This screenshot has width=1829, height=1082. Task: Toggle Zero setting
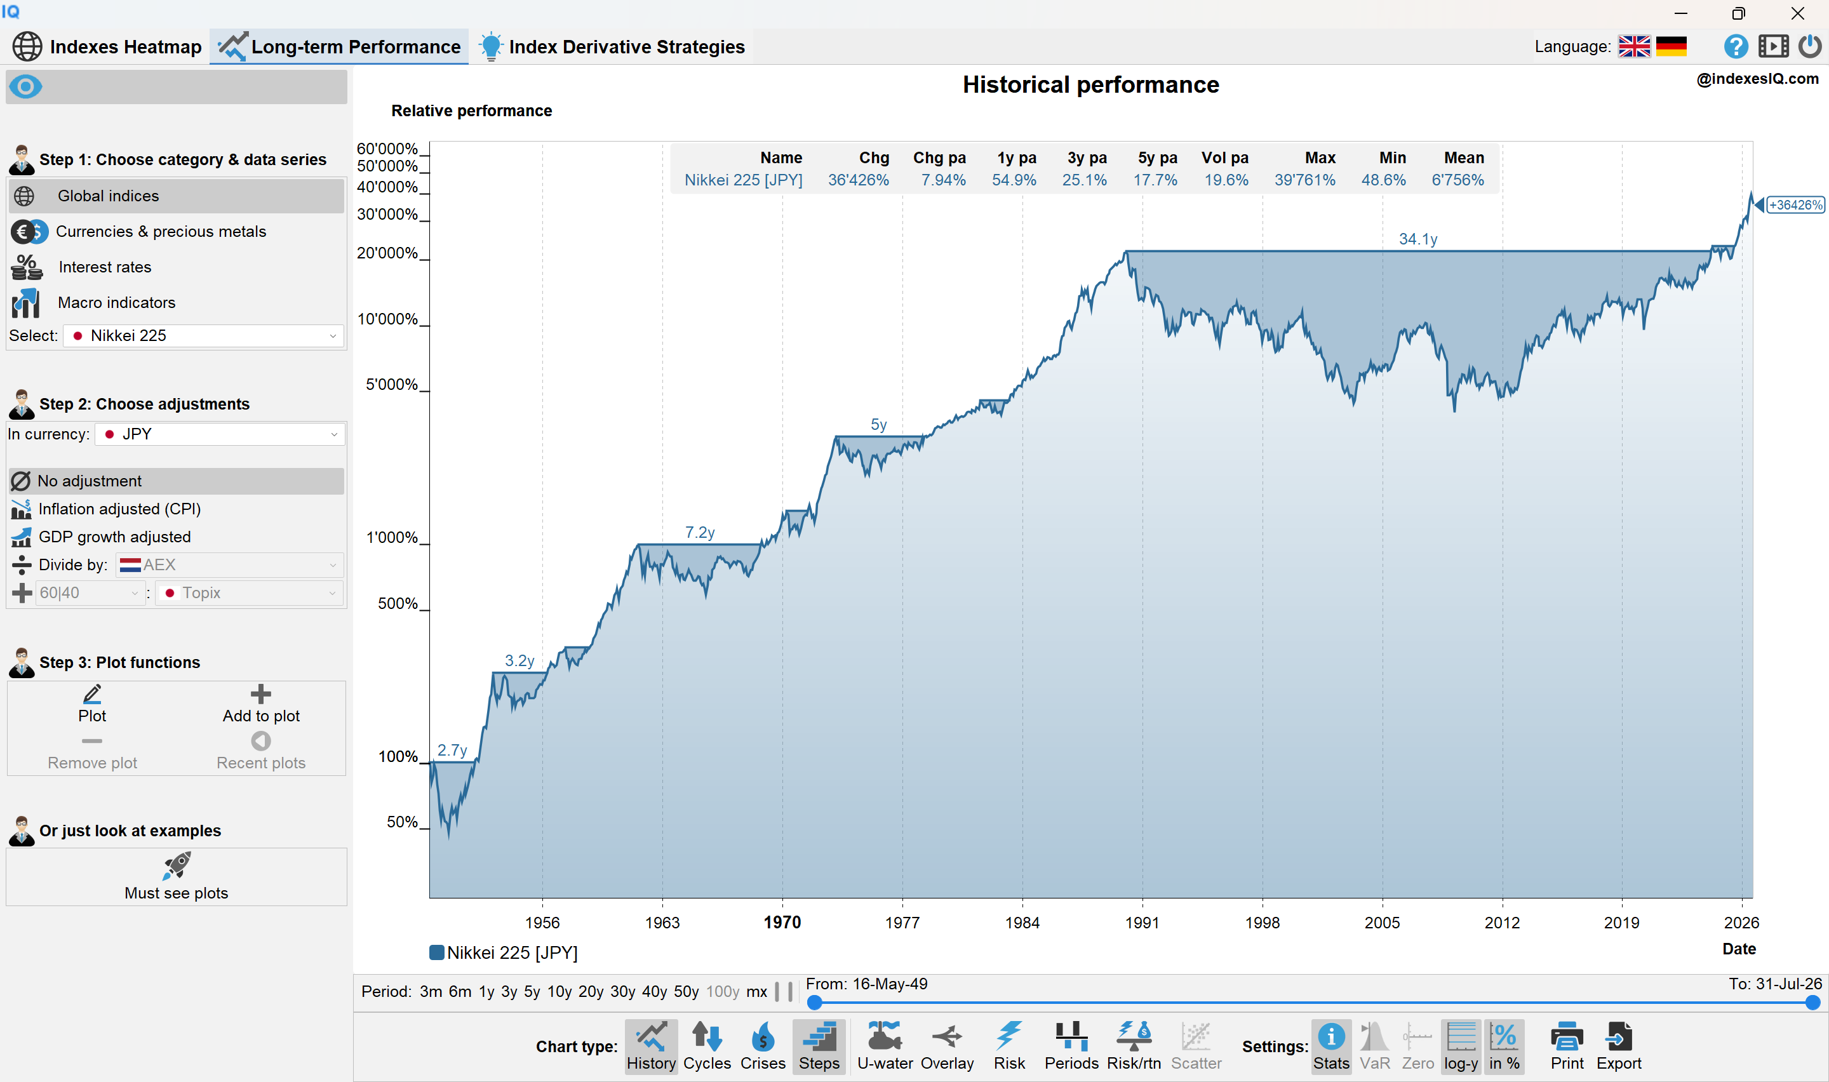pos(1418,1046)
